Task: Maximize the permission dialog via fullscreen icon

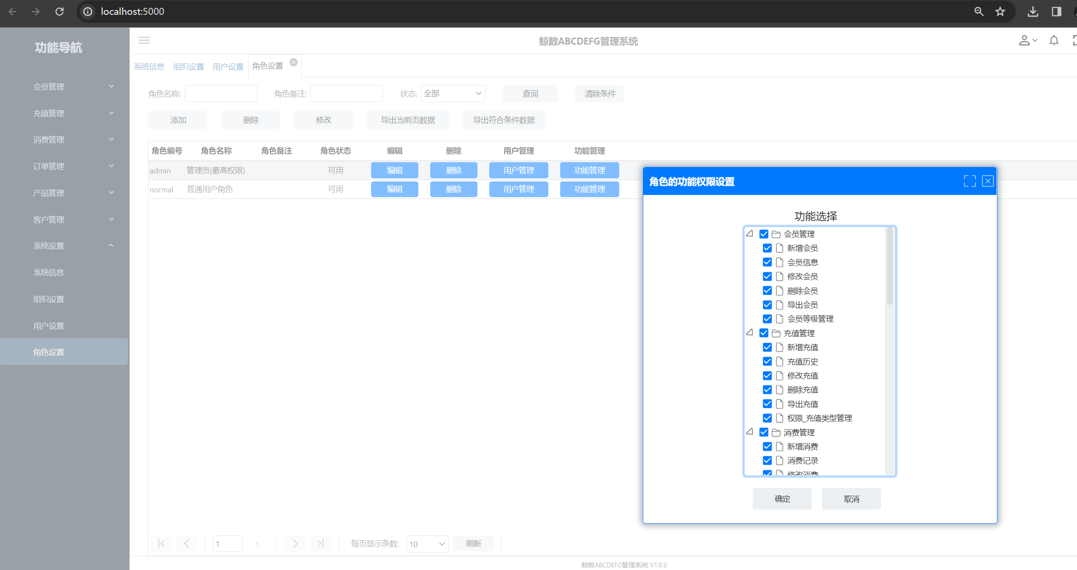Action: (x=970, y=181)
